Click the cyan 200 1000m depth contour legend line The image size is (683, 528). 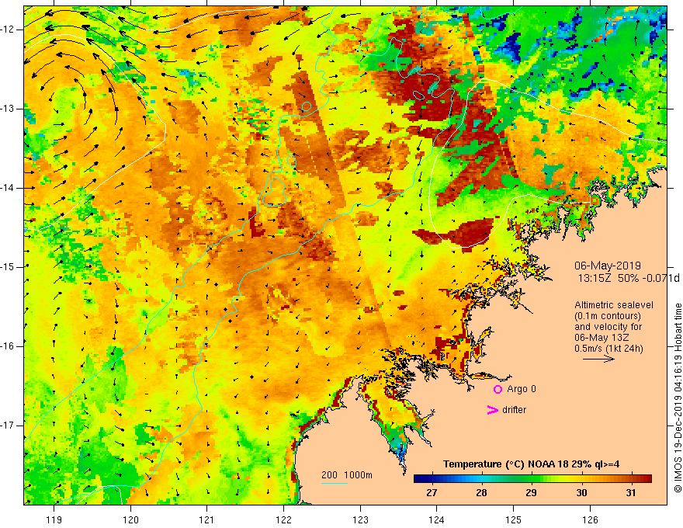335,483
